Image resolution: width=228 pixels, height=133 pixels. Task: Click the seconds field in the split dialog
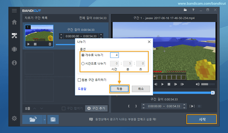(141, 63)
